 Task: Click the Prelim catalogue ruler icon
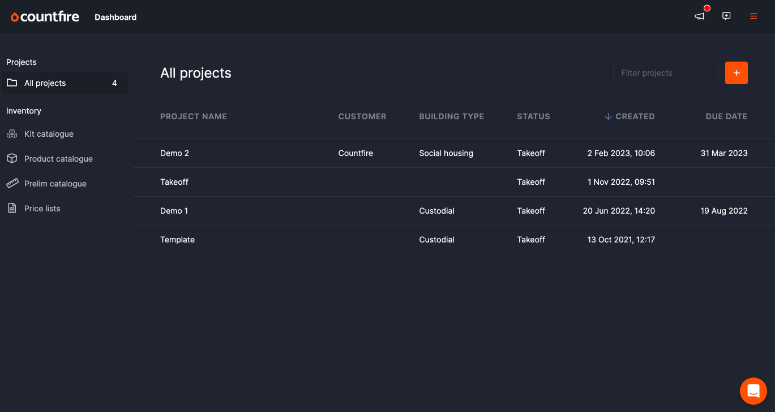pos(12,184)
